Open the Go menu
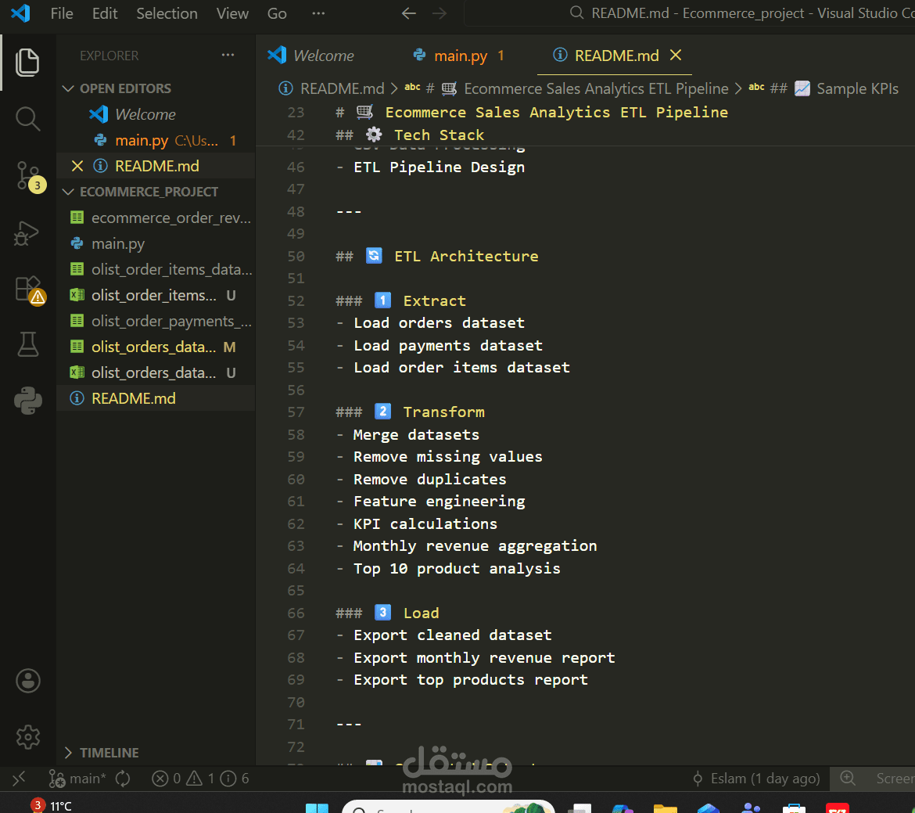This screenshot has height=813, width=915. pyautogui.click(x=277, y=13)
